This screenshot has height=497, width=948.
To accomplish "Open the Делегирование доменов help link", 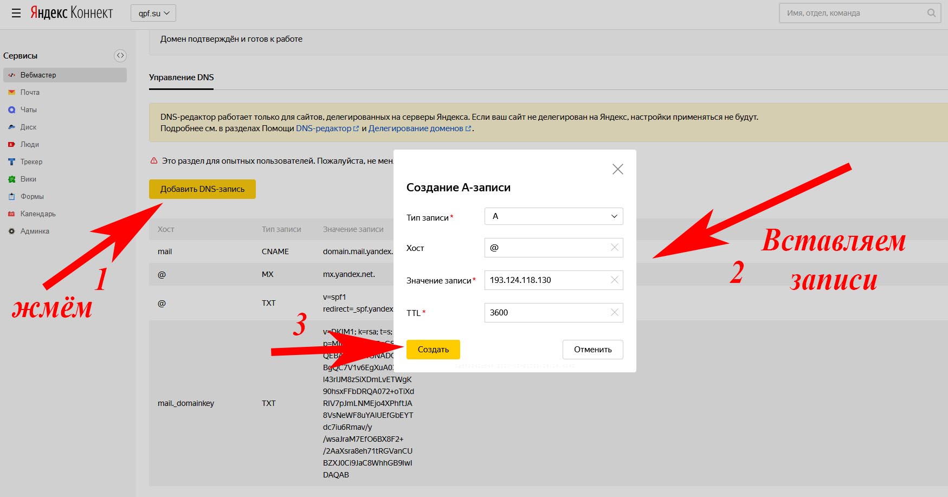I will (x=420, y=128).
